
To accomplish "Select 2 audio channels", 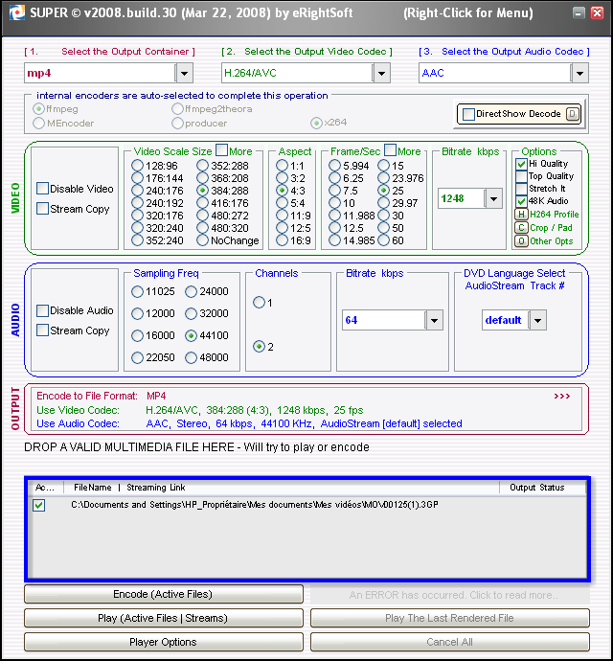I will coord(259,347).
